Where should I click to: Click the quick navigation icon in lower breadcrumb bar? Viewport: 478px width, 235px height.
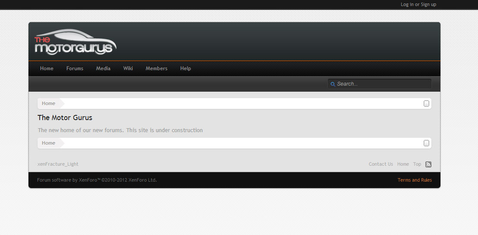tap(426, 143)
